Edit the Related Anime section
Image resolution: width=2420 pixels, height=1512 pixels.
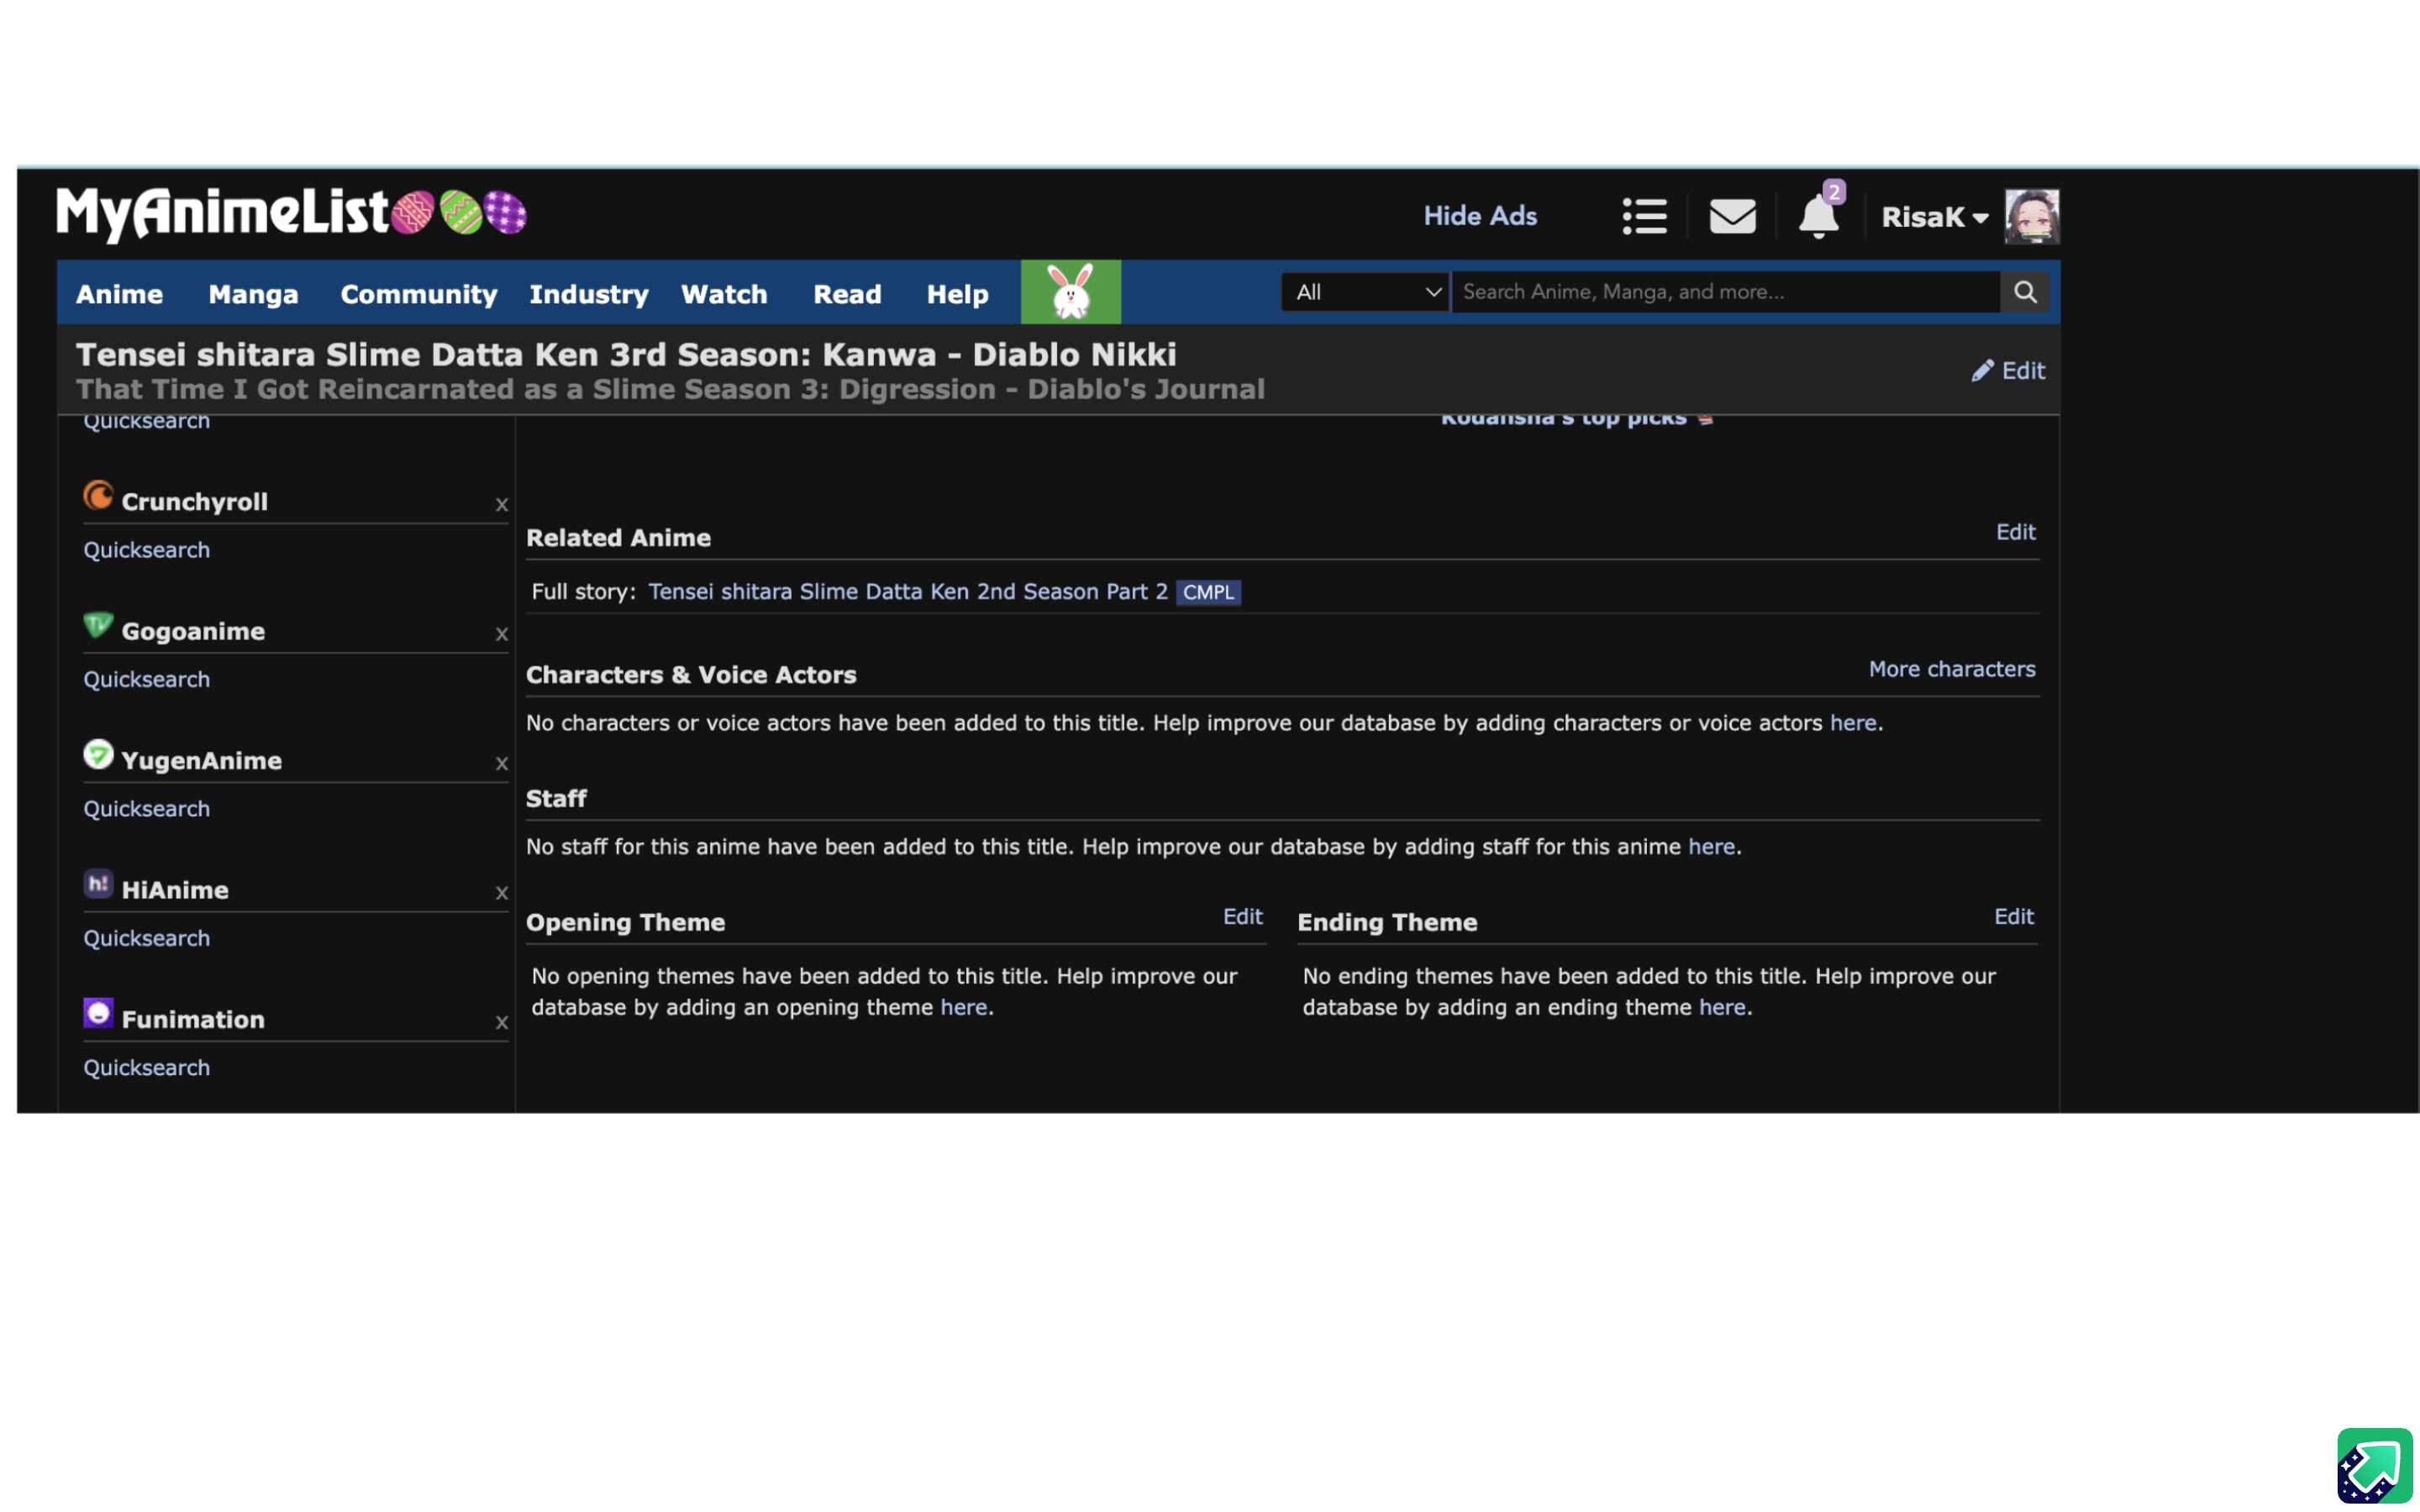[2015, 532]
